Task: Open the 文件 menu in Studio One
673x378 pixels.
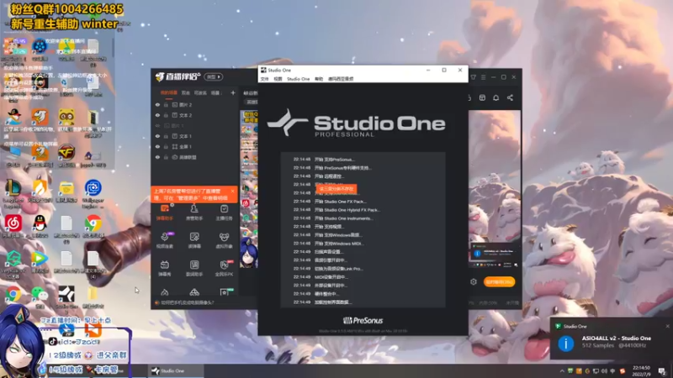Action: [x=264, y=79]
